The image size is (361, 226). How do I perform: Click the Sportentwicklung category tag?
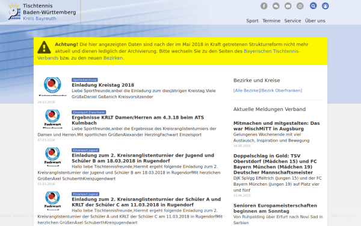point(85,80)
